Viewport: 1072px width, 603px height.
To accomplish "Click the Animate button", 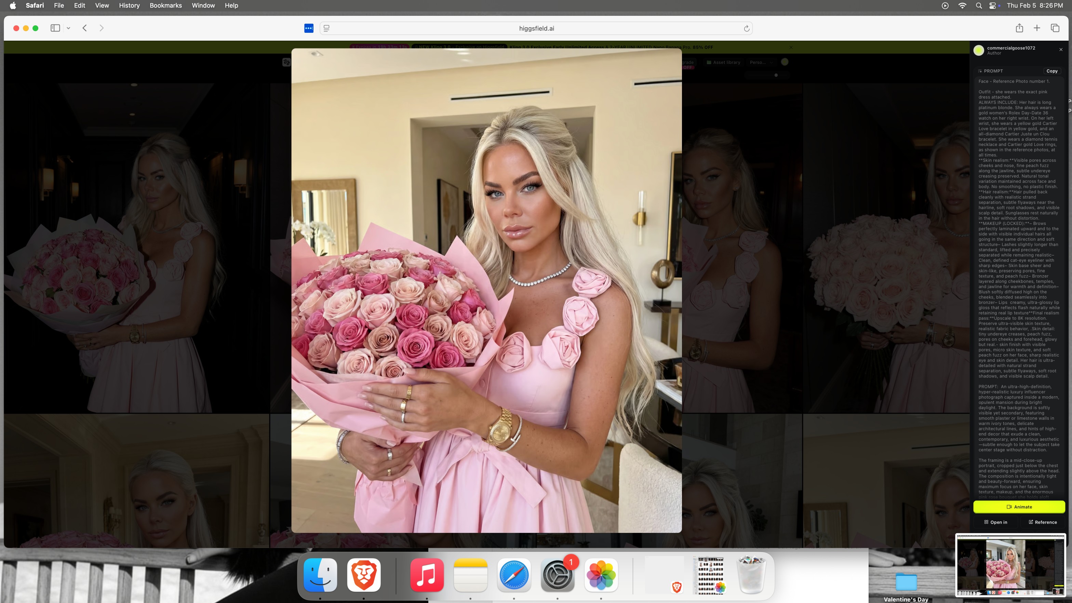I will (1019, 507).
